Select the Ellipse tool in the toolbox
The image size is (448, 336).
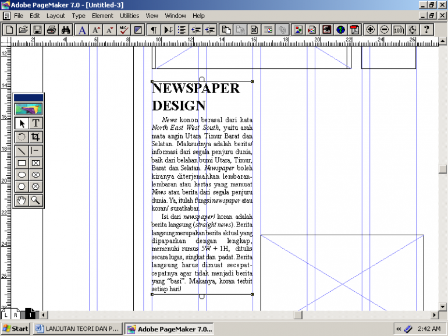[x=22, y=175]
